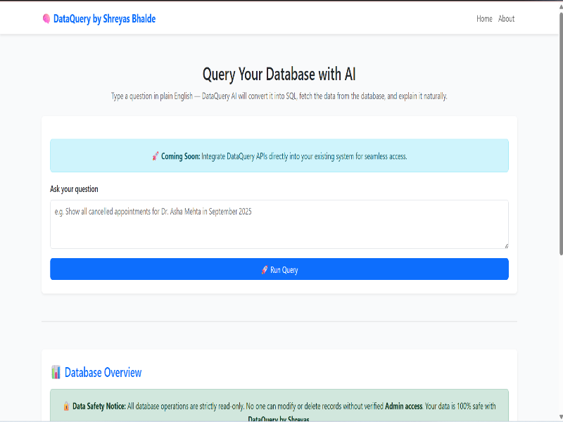The image size is (563, 422).
Task: Click the Coming Soon announcement banner
Action: pyautogui.click(x=279, y=156)
